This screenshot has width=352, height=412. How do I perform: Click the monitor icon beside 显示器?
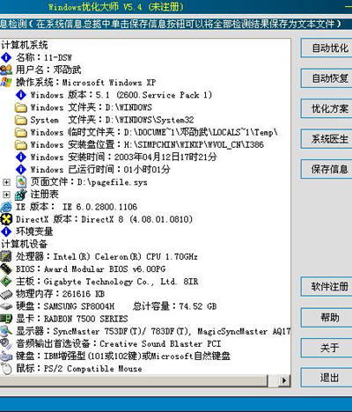coord(6,331)
